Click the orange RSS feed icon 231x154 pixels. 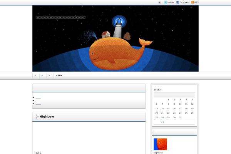pyautogui.click(x=192, y=2)
